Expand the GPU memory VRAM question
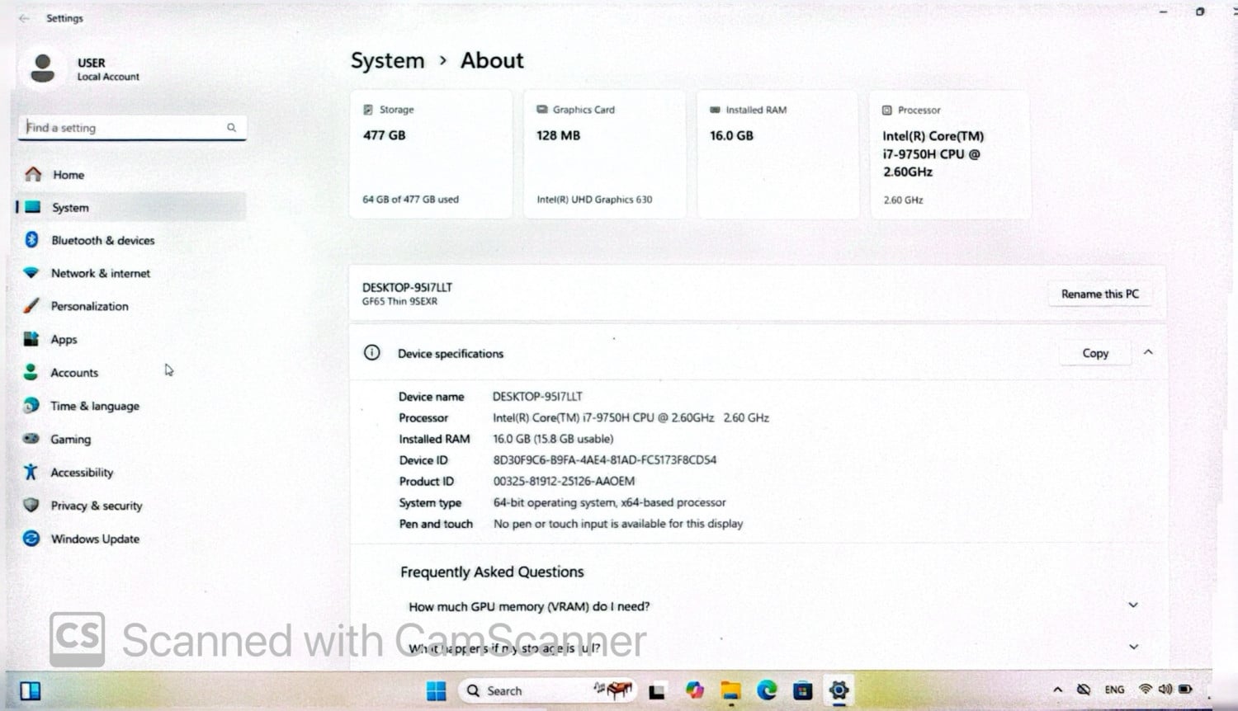 point(1133,605)
